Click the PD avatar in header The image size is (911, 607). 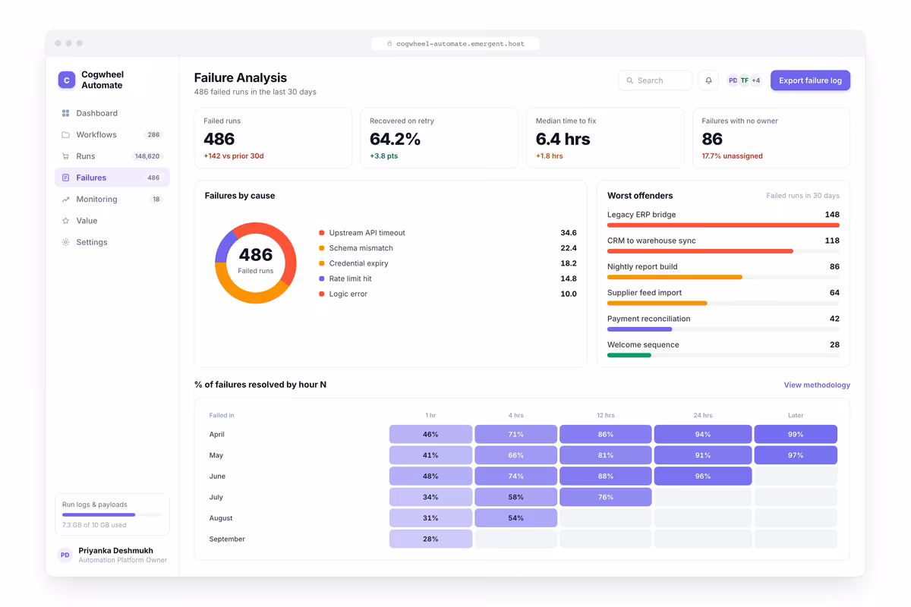coord(733,80)
